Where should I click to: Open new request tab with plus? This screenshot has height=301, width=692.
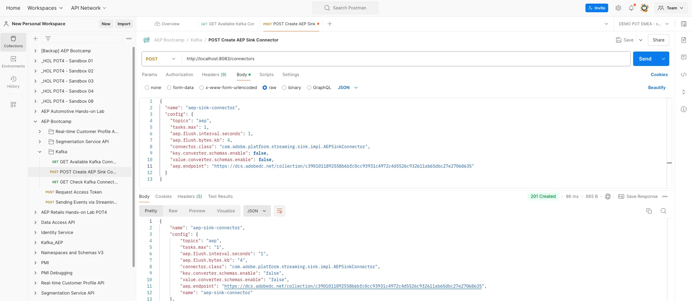click(329, 24)
